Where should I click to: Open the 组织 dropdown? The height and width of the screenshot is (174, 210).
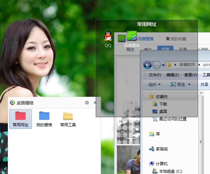(x=154, y=84)
